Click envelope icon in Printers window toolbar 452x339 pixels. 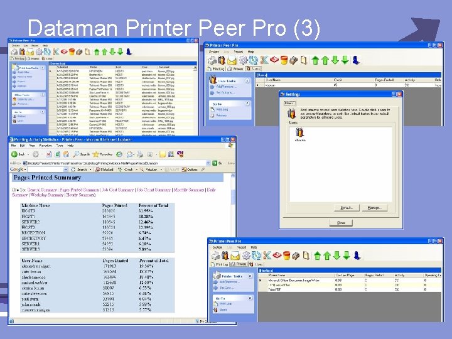pos(235,256)
